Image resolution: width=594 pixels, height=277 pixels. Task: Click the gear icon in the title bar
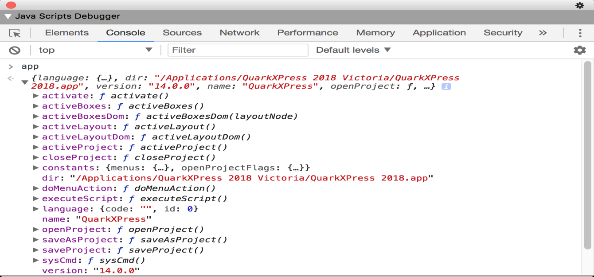(x=580, y=6)
